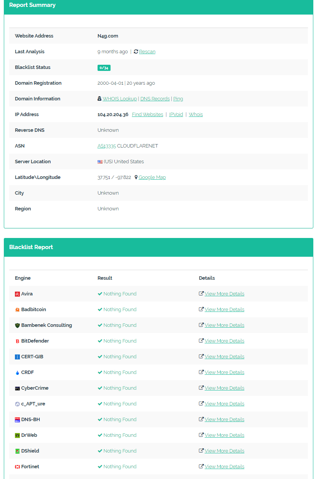Click the coordinates 37.751 / -97.822
The height and width of the screenshot is (479, 316).
tap(114, 177)
